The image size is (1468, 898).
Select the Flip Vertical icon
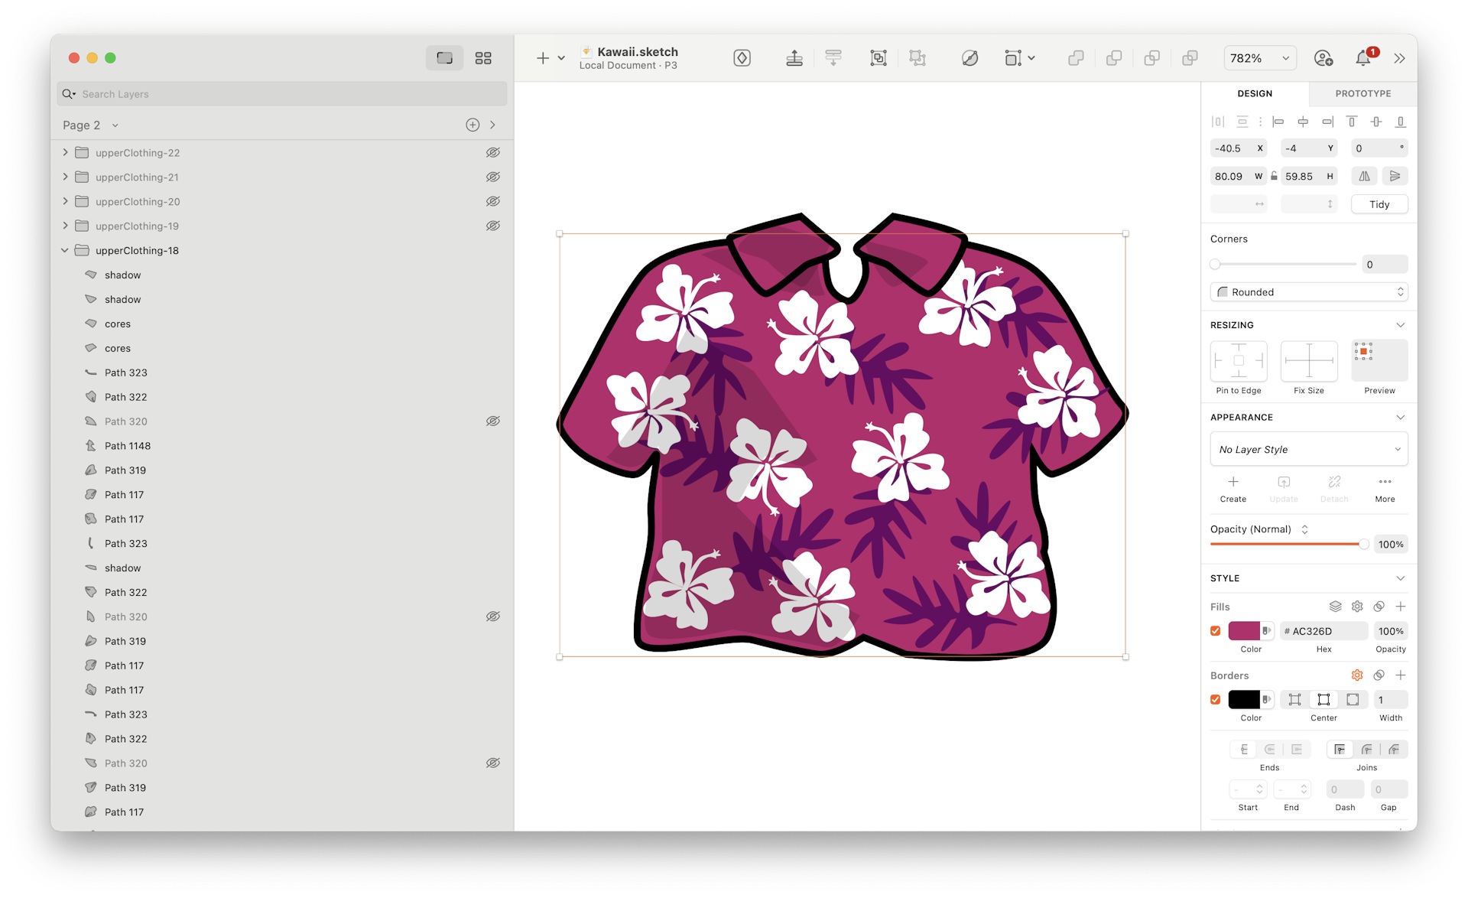click(1395, 176)
